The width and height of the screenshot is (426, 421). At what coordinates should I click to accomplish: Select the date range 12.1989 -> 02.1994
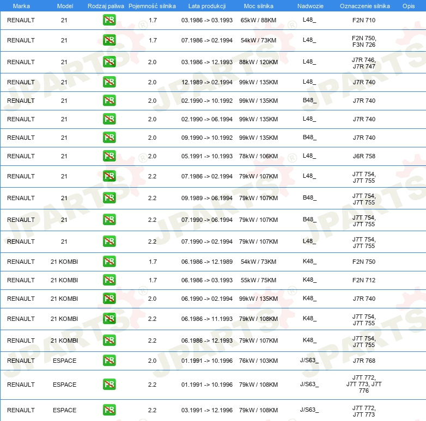(207, 82)
